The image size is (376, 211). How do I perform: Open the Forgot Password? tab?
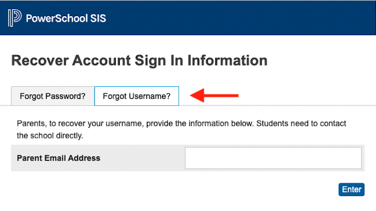coord(52,96)
